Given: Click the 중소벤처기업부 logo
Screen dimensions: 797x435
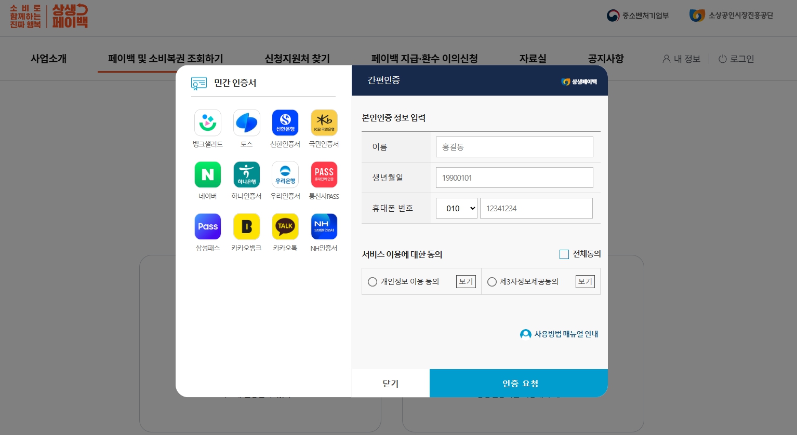Looking at the screenshot, I should [x=637, y=16].
